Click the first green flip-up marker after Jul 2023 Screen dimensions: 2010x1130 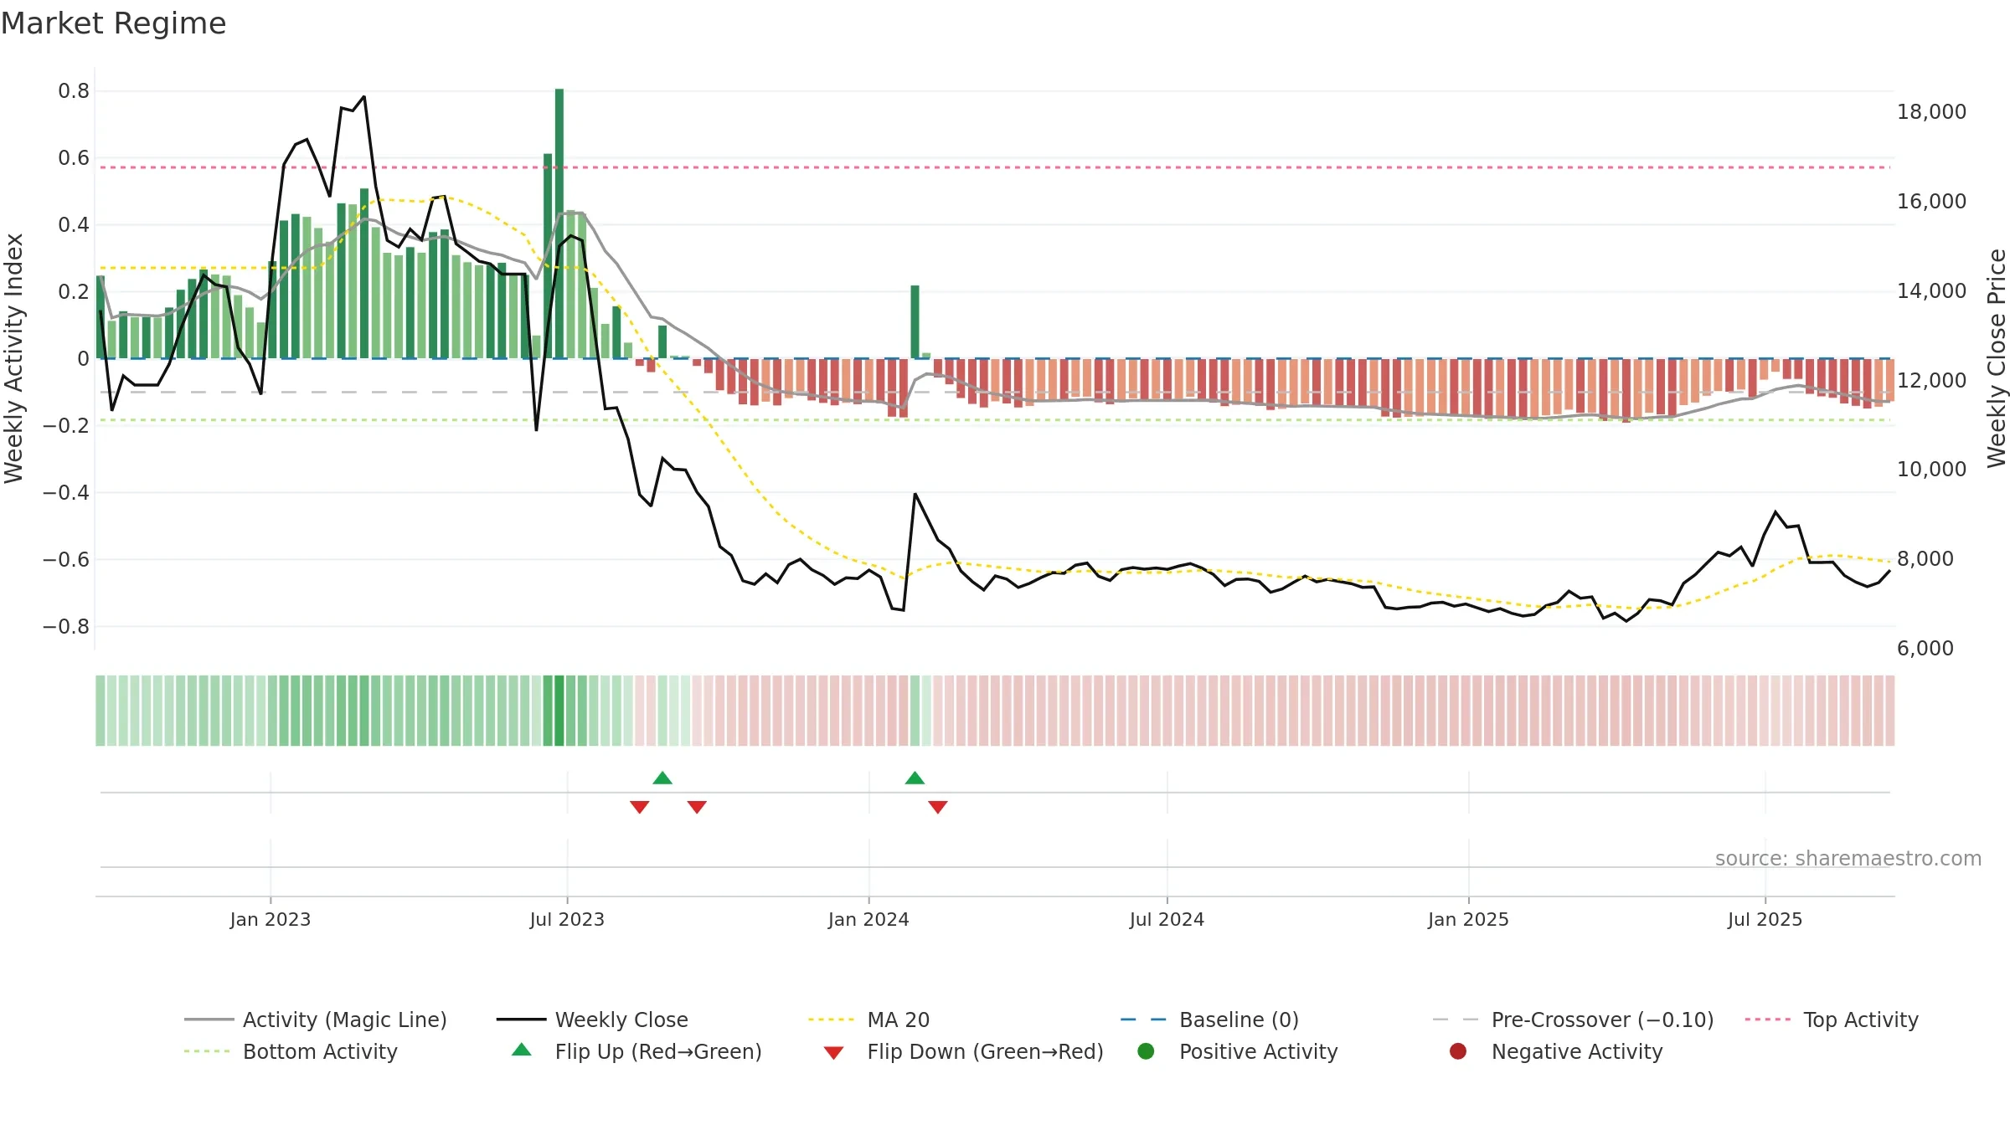[x=662, y=778]
